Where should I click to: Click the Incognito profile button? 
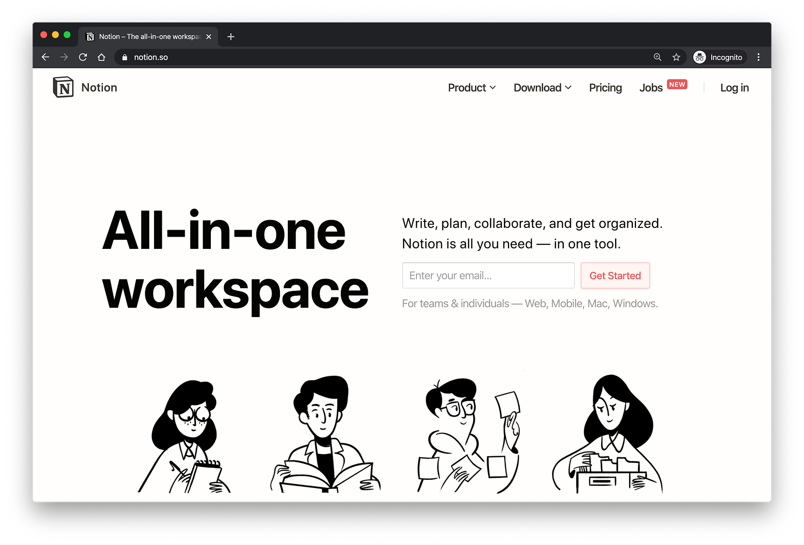tap(720, 57)
